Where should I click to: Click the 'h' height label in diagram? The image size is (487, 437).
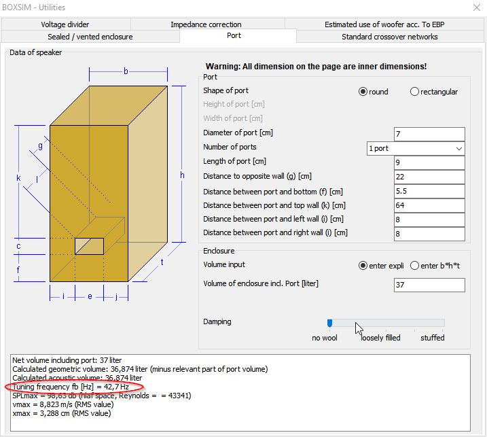tap(182, 175)
